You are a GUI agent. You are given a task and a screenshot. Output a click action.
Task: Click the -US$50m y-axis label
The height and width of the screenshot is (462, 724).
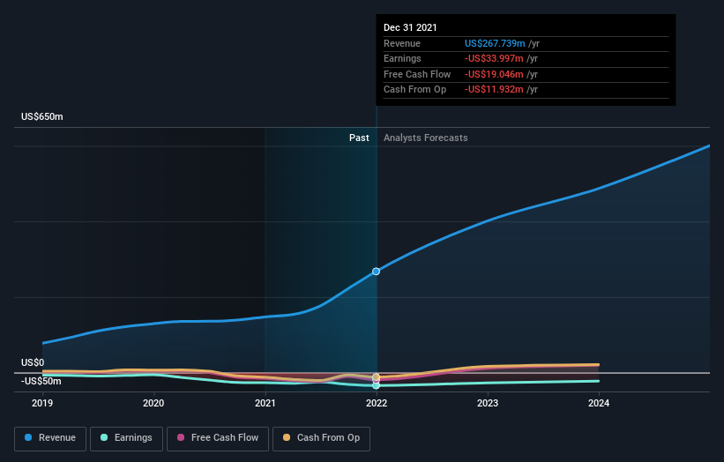click(41, 381)
